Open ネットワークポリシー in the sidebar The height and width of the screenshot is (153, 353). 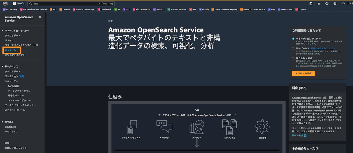pyautogui.click(x=19, y=100)
